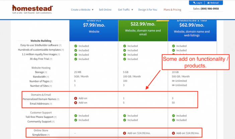This screenshot has width=235, height=139.
Task: Open help [?] for Personalized Domain Names
Action: pos(58,99)
